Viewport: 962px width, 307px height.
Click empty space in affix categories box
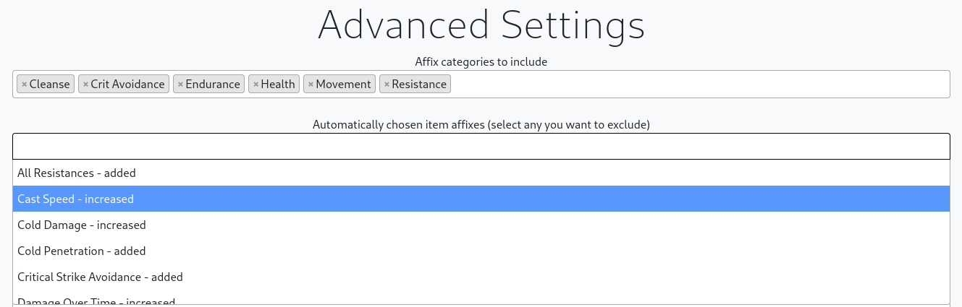(695, 85)
